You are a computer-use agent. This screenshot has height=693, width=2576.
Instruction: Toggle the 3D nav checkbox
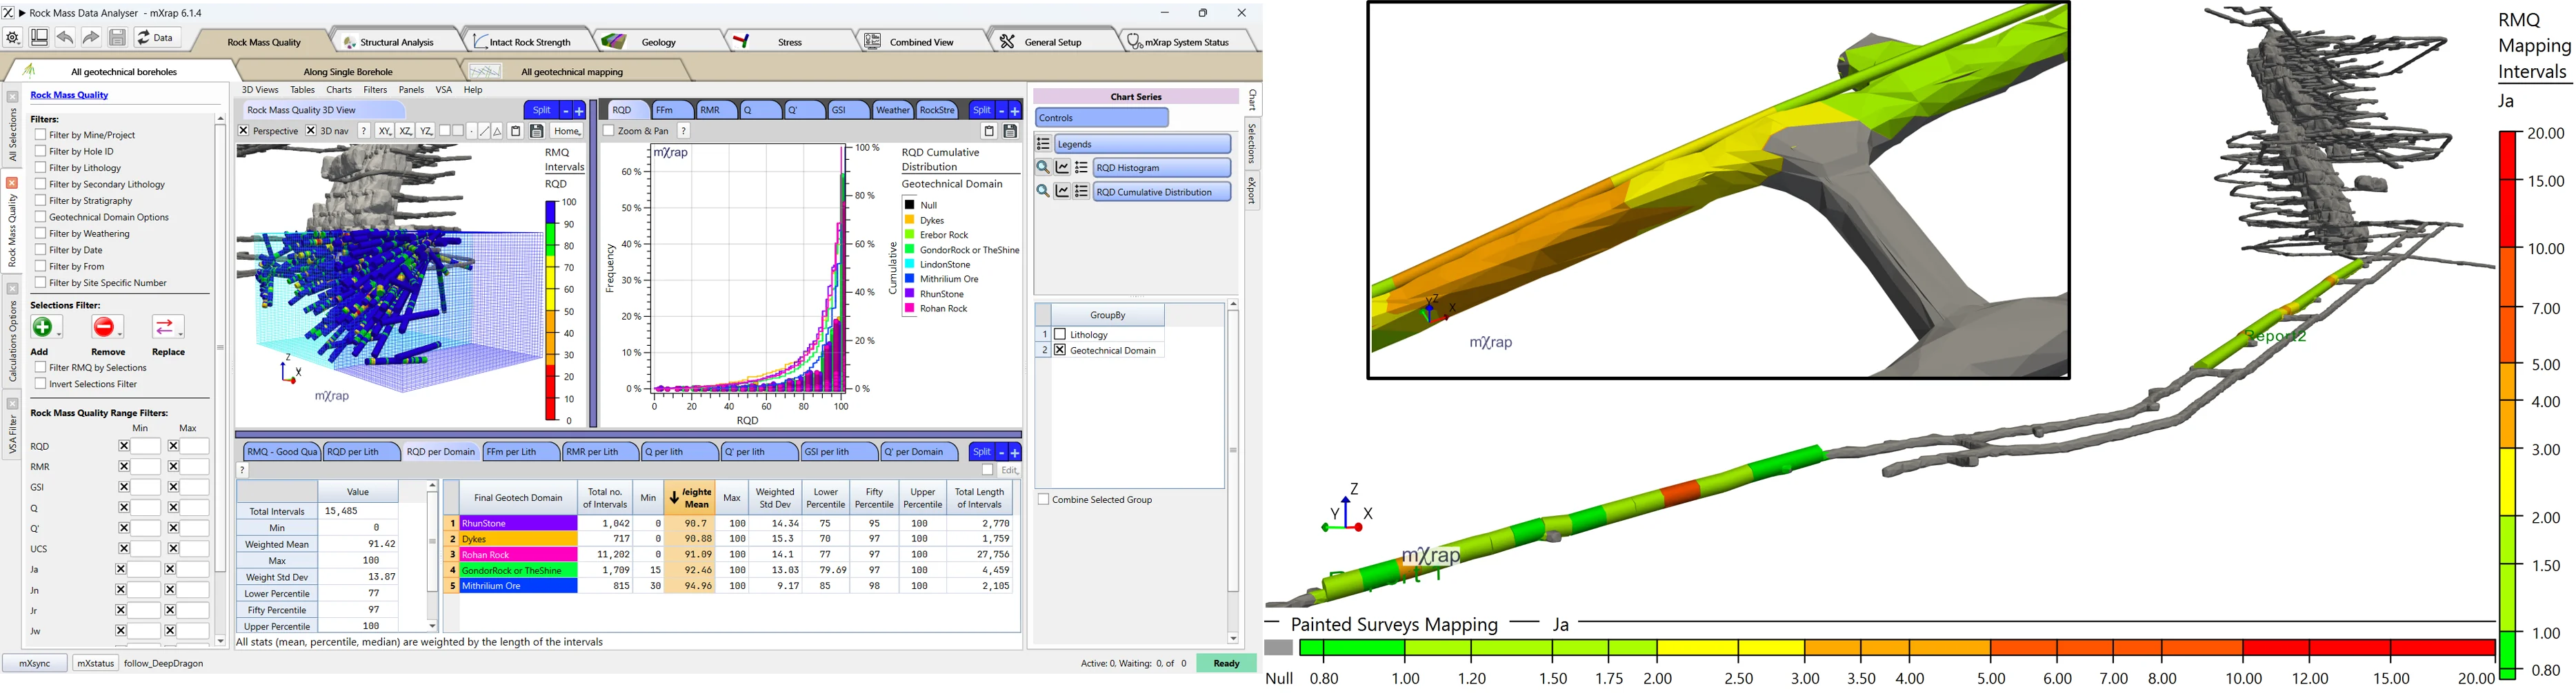tap(311, 131)
